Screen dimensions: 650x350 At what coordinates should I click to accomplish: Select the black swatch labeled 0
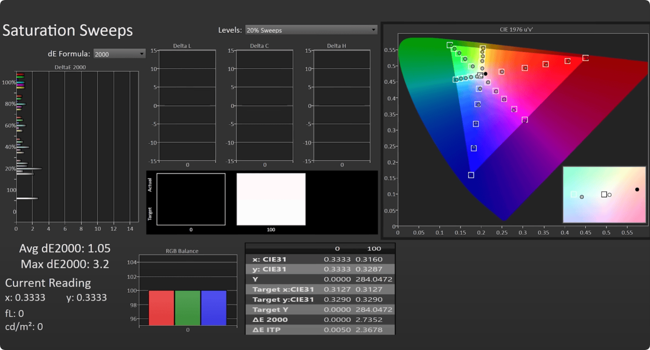(191, 199)
